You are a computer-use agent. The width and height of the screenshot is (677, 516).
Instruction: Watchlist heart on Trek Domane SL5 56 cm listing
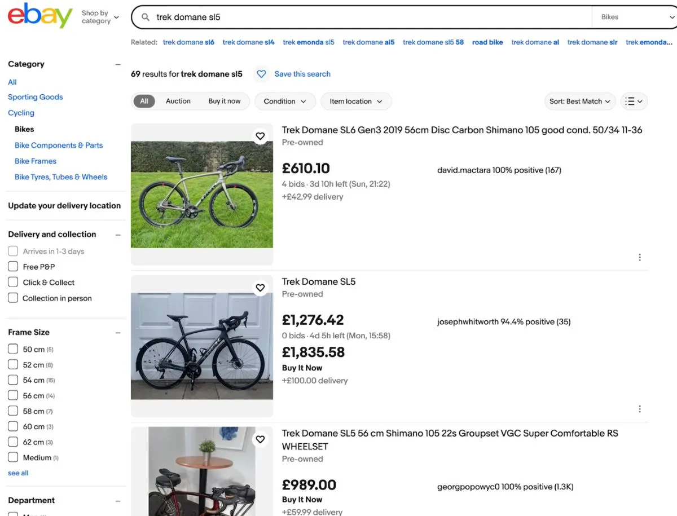click(260, 439)
